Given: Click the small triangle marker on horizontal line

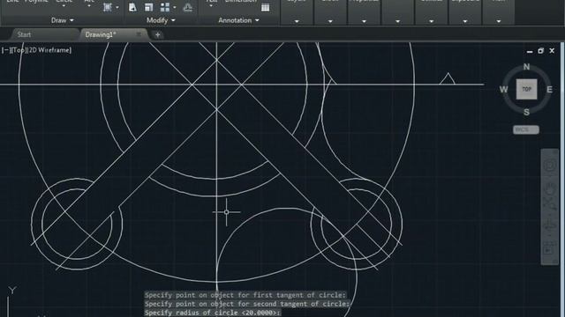Looking at the screenshot, I should point(448,78).
